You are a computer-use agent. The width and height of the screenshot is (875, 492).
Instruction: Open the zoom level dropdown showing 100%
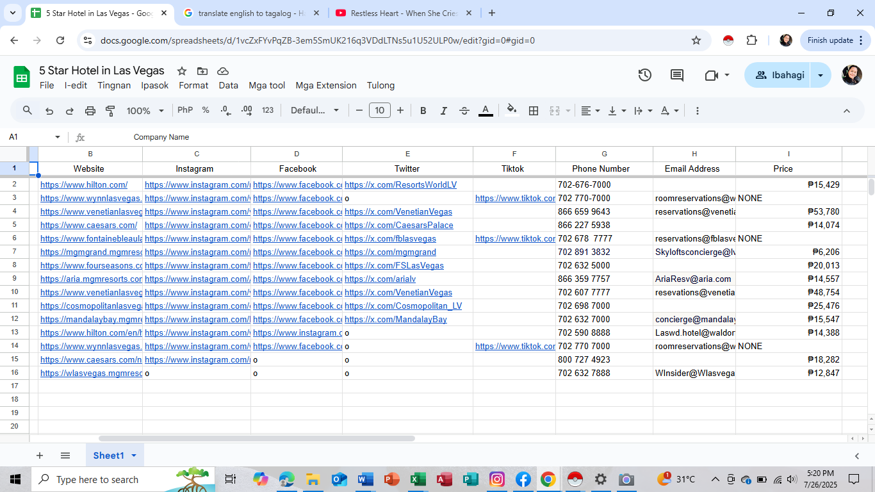tap(145, 111)
